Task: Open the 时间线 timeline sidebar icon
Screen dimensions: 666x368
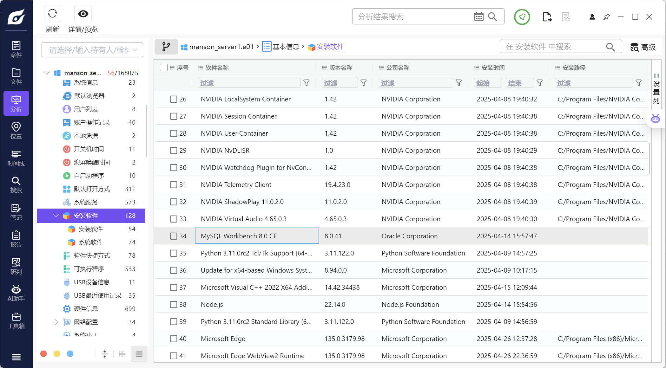Action: [16, 158]
